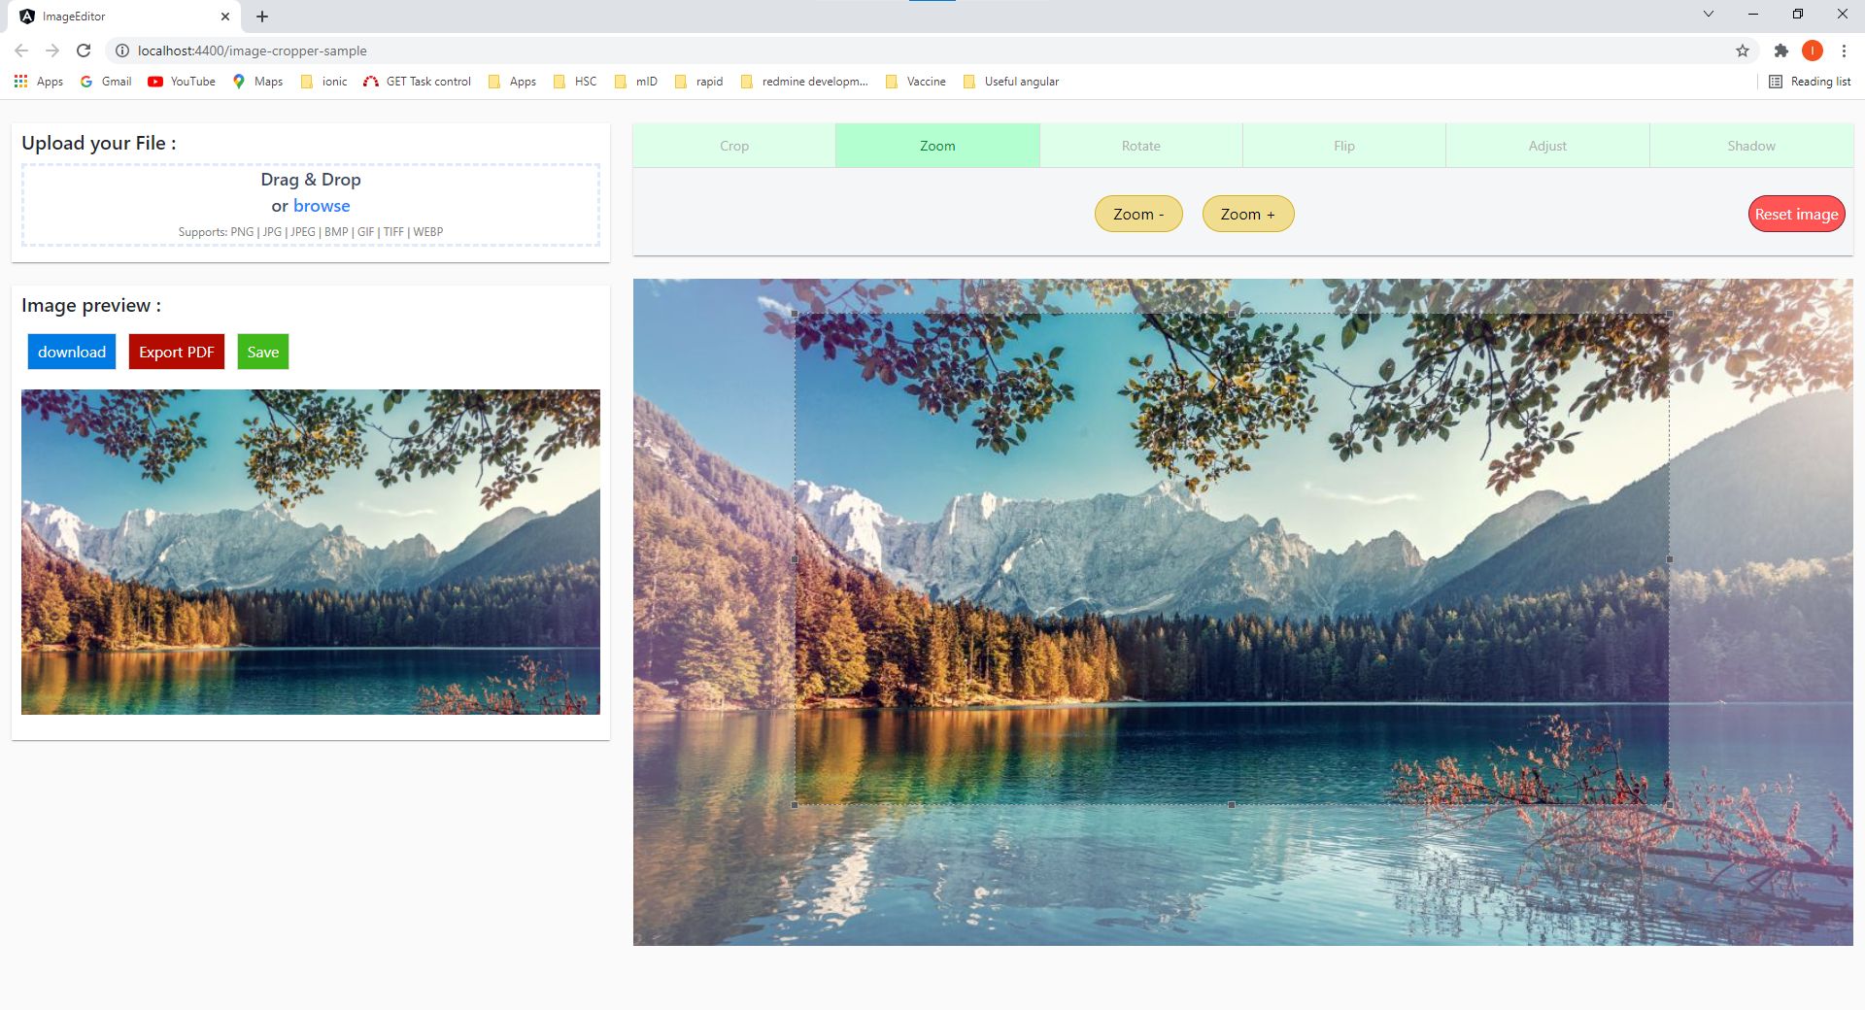The image size is (1865, 1010).
Task: Open the Chrome three-dot menu
Action: [x=1844, y=50]
